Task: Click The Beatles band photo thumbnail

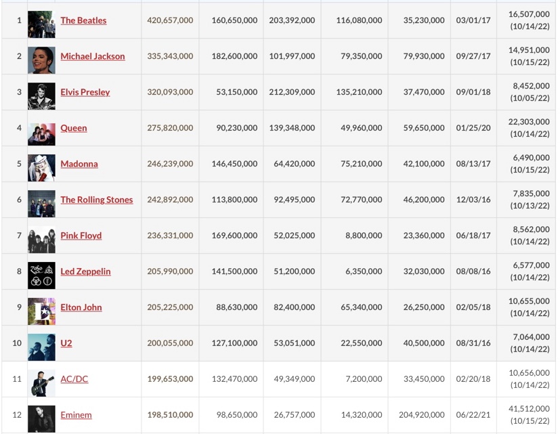Action: [x=42, y=20]
